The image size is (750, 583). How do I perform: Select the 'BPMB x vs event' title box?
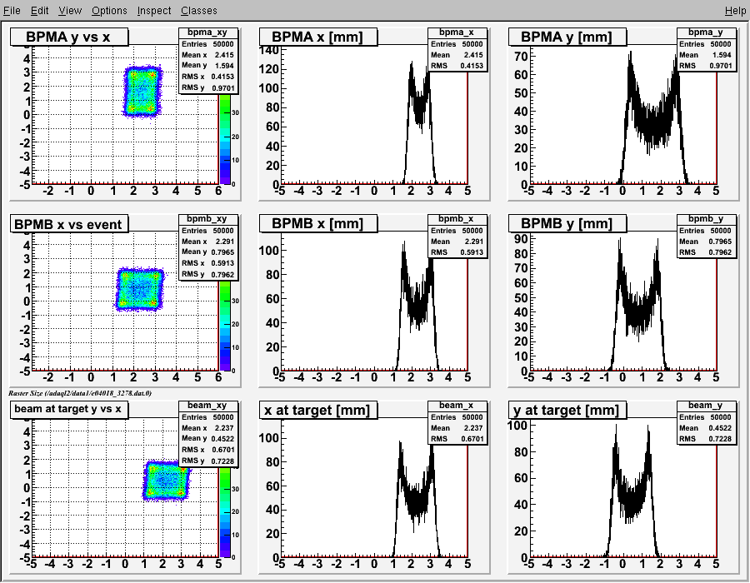pyautogui.click(x=69, y=224)
